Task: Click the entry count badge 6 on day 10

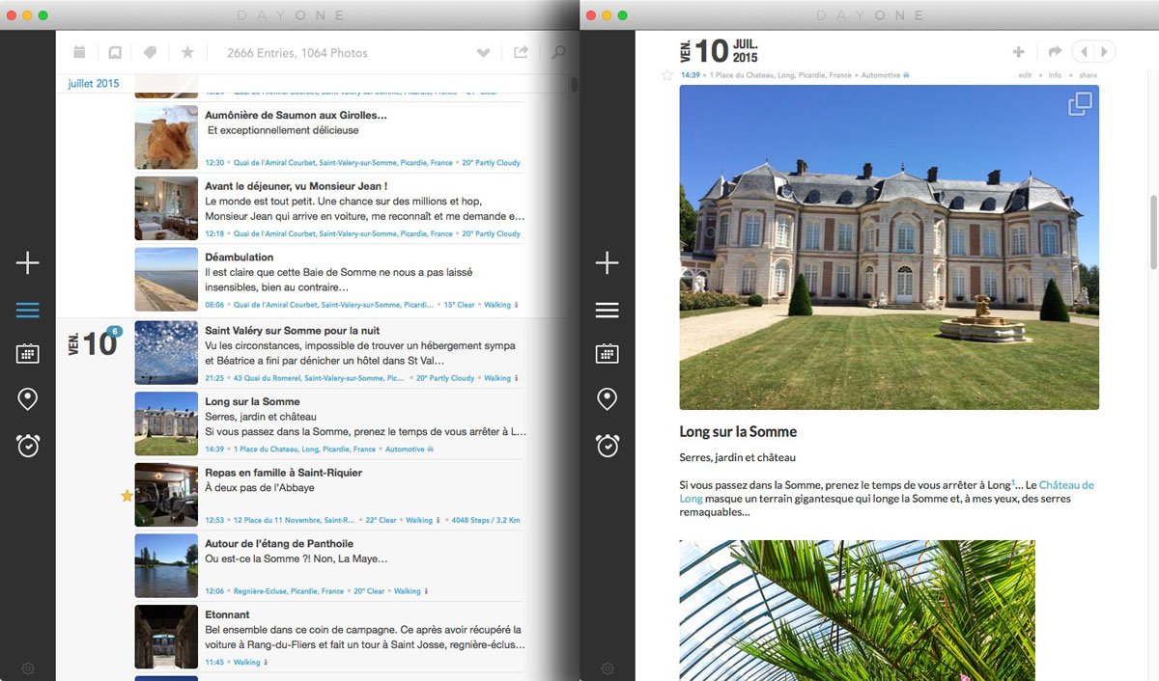Action: coord(115,331)
